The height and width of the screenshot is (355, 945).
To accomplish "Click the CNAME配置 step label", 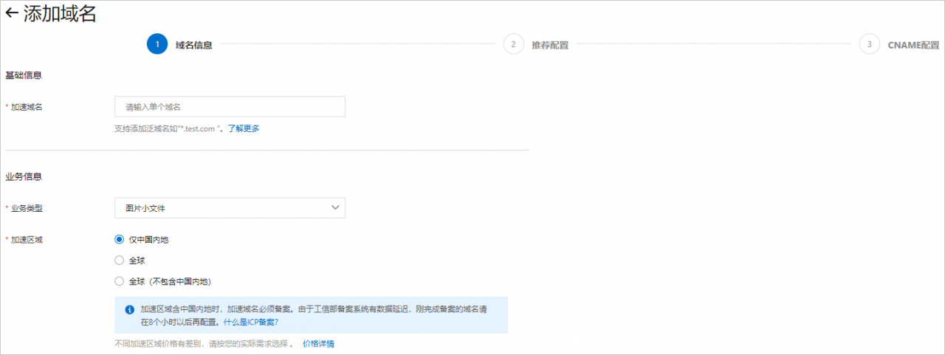I will 913,45.
